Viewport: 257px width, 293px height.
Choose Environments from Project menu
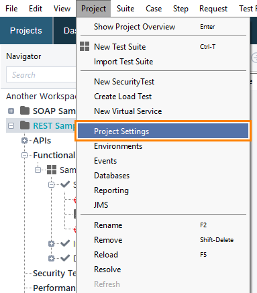(163, 146)
